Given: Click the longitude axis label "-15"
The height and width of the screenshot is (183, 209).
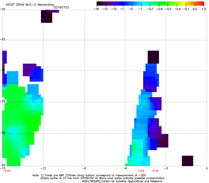Looking at the screenshot, I should pos(3,168).
